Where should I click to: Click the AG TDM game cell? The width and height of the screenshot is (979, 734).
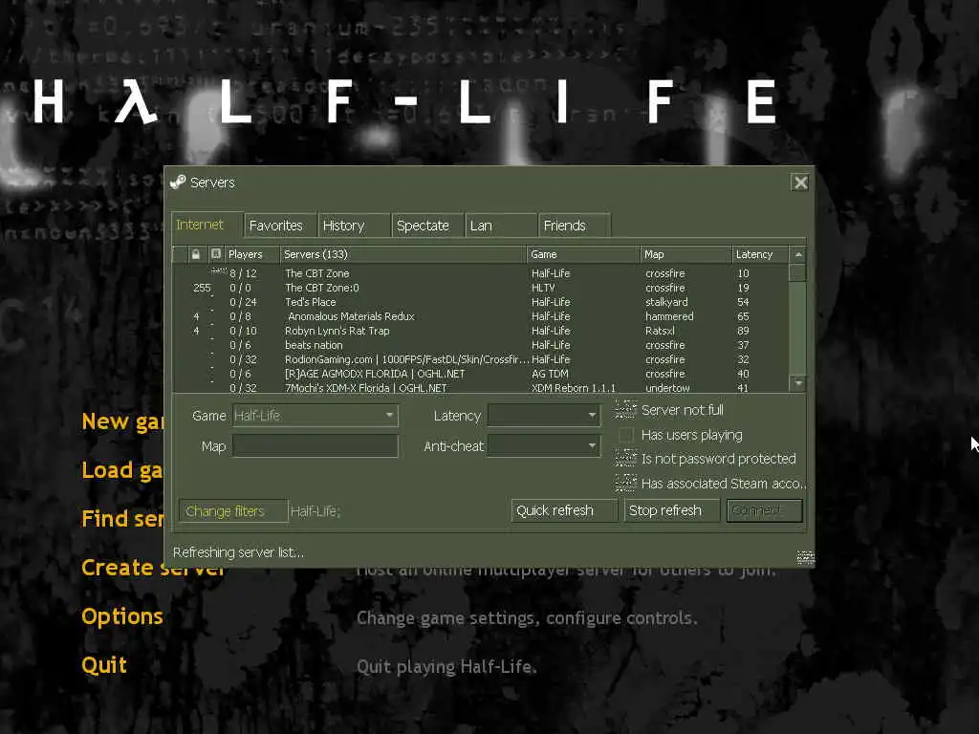click(x=550, y=374)
